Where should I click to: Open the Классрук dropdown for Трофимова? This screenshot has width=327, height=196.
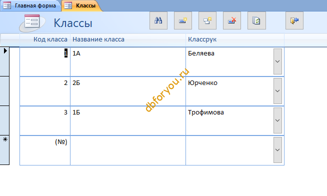[x=277, y=120]
